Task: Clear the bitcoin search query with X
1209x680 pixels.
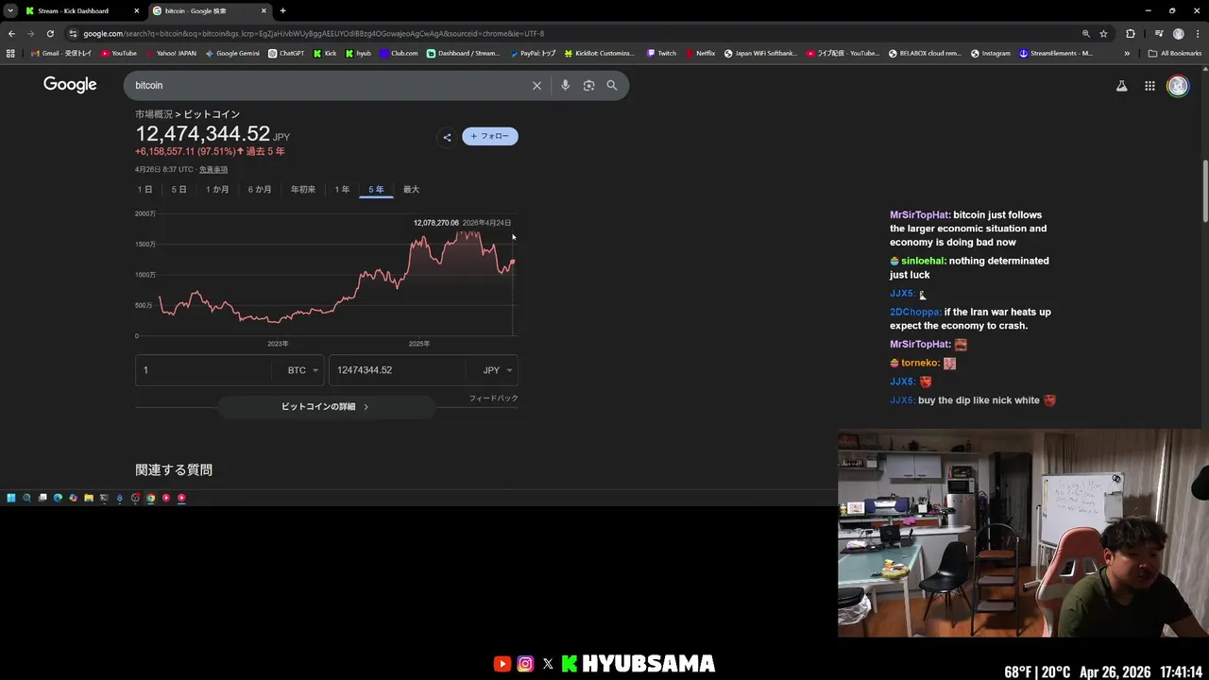Action: pyautogui.click(x=536, y=85)
